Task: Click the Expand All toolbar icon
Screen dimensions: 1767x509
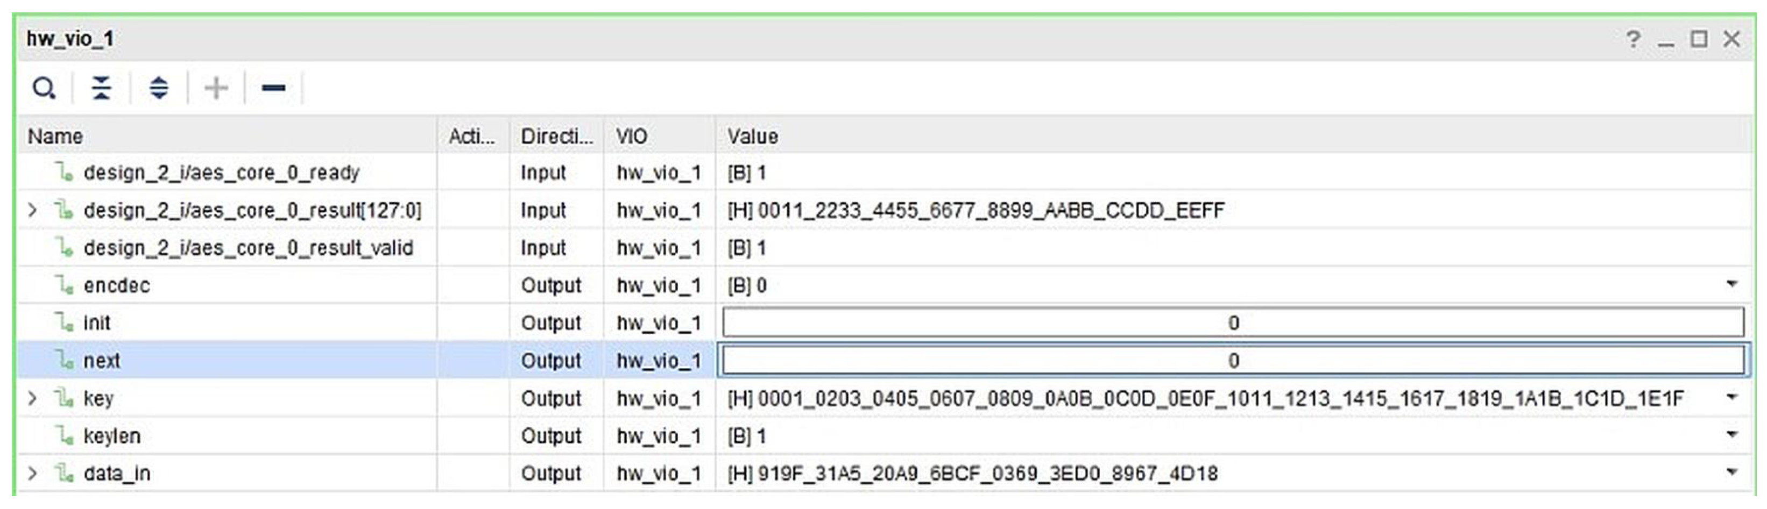Action: tap(158, 88)
